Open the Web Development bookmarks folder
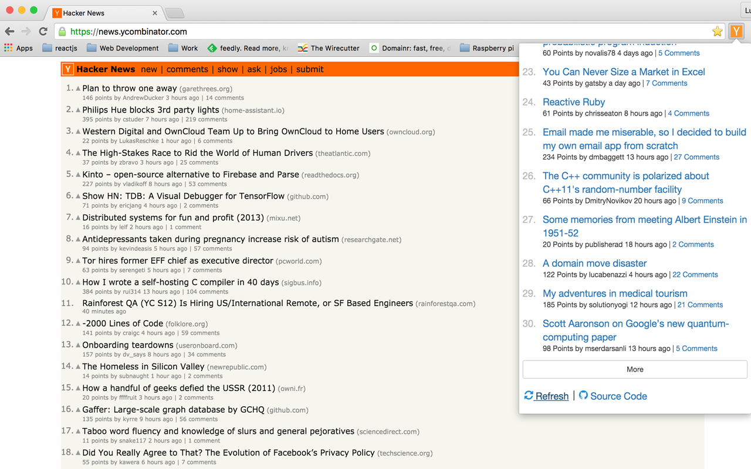Screen dimensions: 751x469 click(123, 48)
